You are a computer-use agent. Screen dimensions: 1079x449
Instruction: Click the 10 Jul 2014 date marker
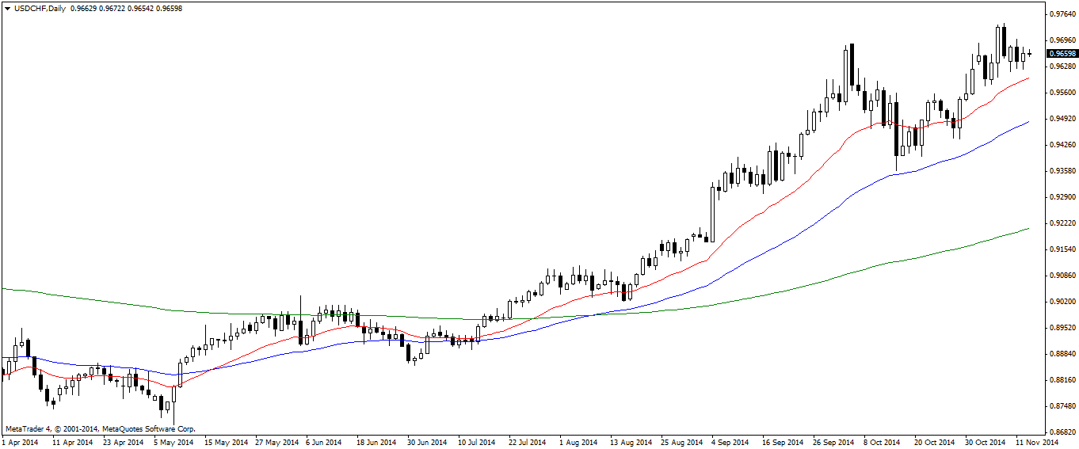[476, 443]
